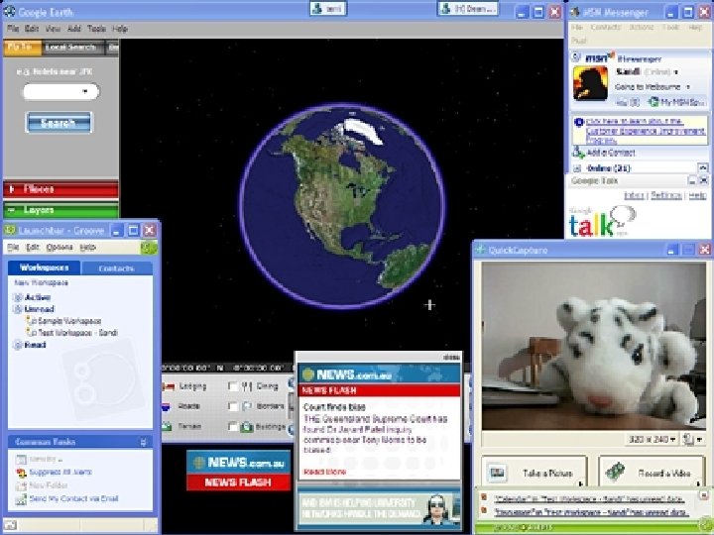
Task: Select the Fly To tab
Action: point(22,48)
